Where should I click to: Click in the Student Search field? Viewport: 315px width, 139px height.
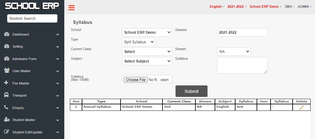click(32, 19)
